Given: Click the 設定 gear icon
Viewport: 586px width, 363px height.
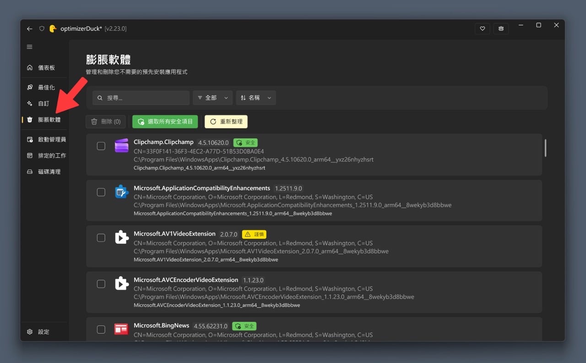Looking at the screenshot, I should click(30, 332).
